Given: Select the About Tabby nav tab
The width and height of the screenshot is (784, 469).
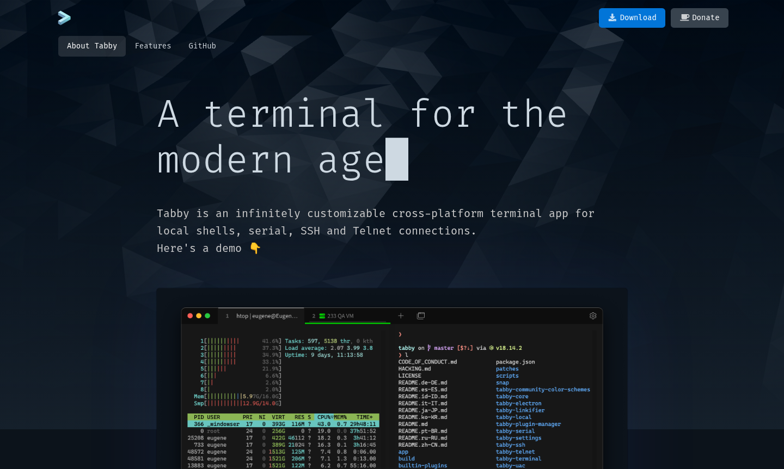Looking at the screenshot, I should [92, 46].
